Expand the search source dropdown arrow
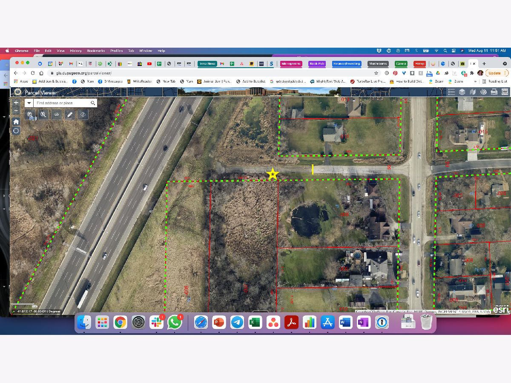The image size is (511, 383). click(29, 103)
